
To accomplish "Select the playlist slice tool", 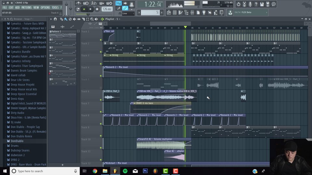I will pyautogui.click(x=83, y=19).
